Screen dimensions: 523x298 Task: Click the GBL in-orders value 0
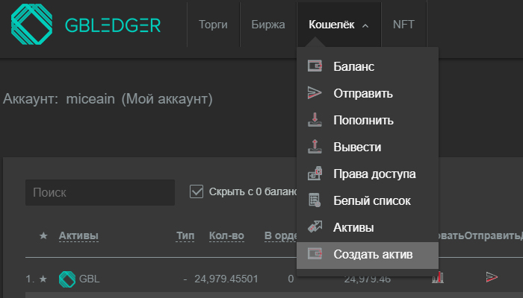(x=291, y=279)
